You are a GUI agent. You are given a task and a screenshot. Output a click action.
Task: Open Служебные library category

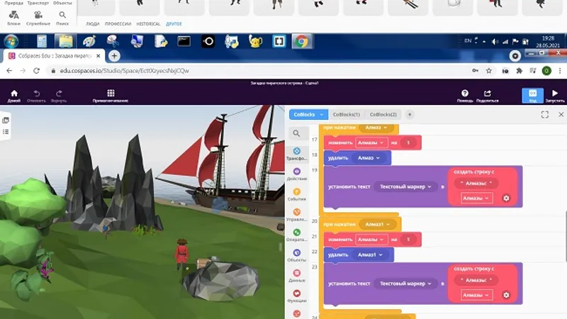(38, 18)
